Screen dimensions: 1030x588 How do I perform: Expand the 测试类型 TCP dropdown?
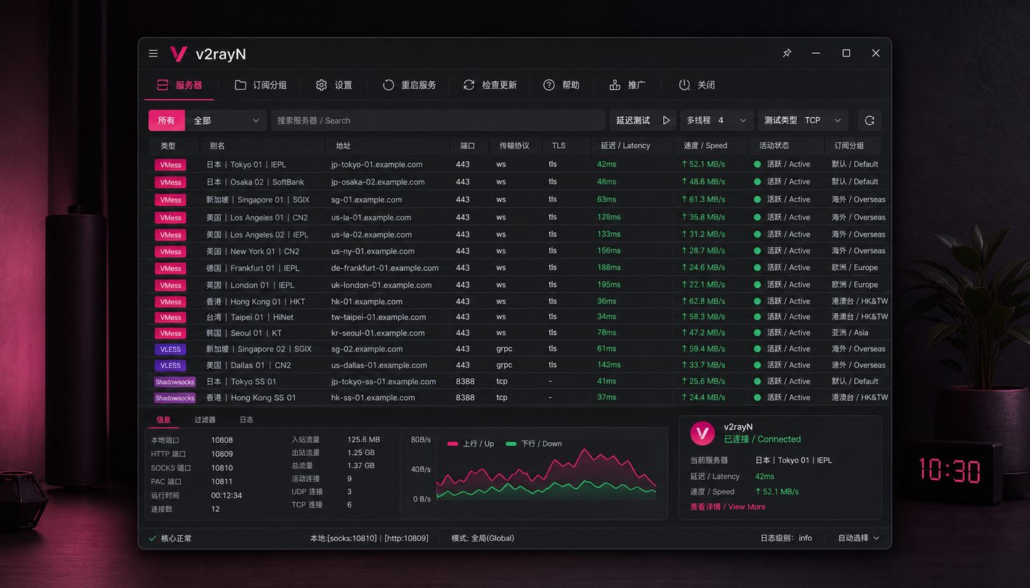803,121
